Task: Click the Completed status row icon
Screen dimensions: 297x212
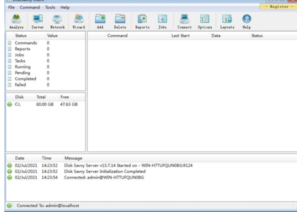Action: click(9, 79)
